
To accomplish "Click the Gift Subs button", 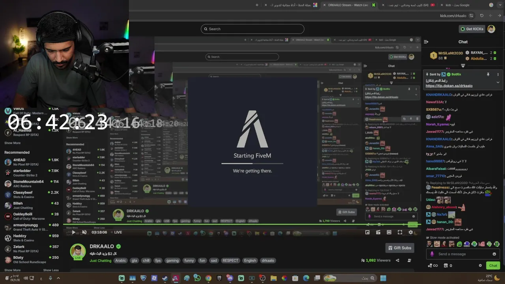I will [400, 248].
